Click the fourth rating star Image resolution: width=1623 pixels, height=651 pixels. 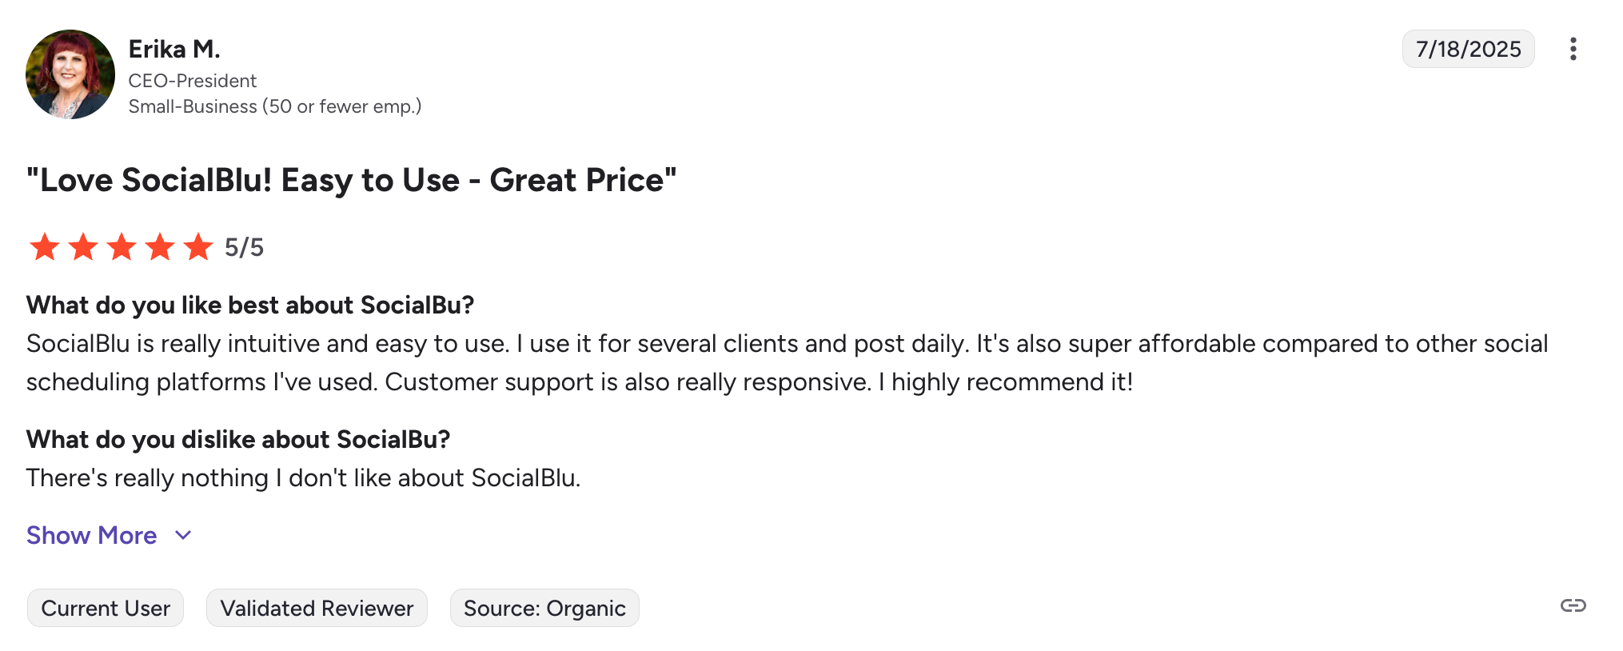pyautogui.click(x=160, y=247)
